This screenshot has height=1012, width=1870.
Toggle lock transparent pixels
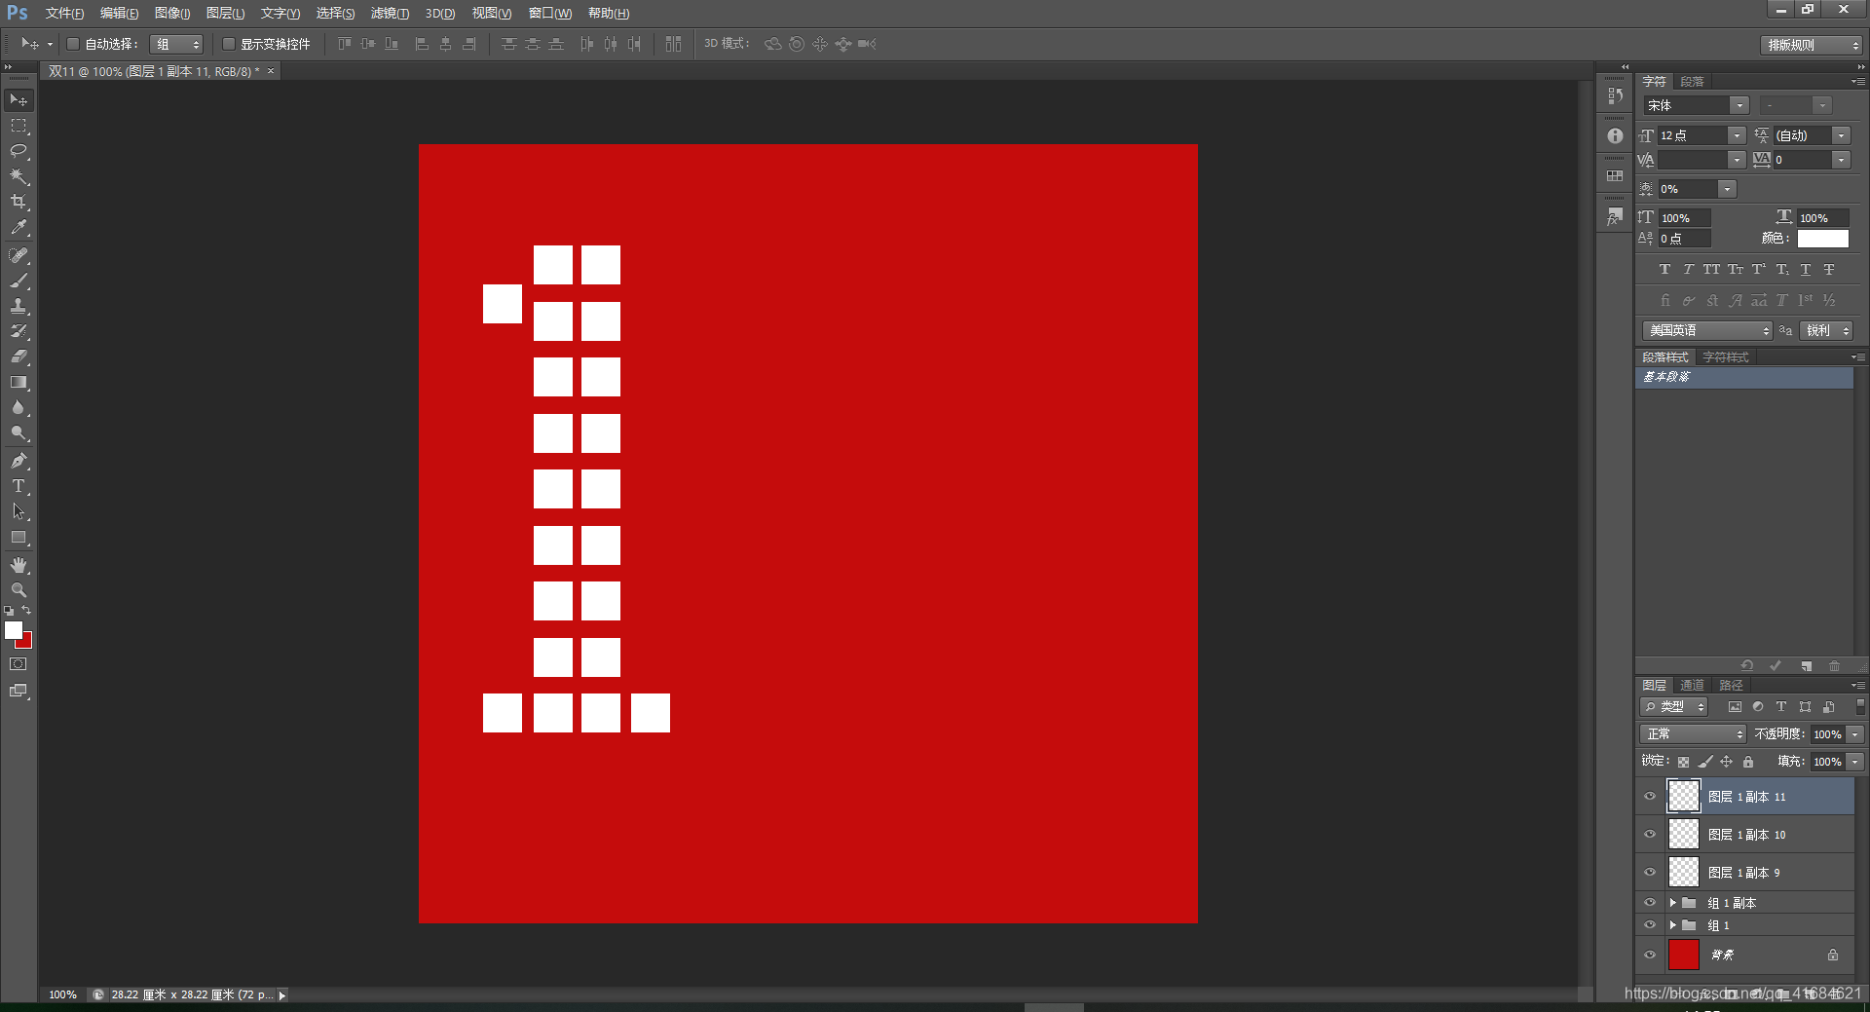pos(1683,762)
